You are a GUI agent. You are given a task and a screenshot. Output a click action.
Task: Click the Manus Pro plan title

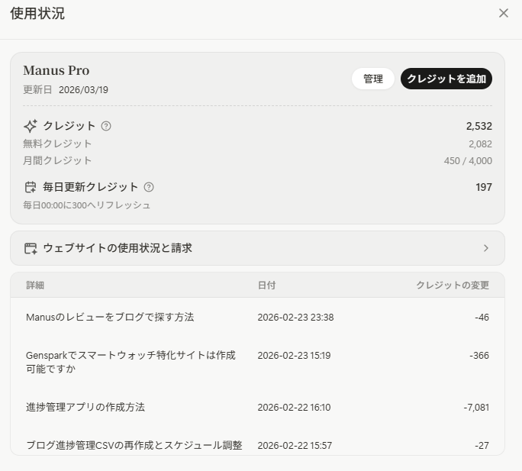coord(56,71)
